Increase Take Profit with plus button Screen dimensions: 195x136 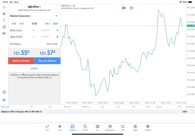coord(57,37)
